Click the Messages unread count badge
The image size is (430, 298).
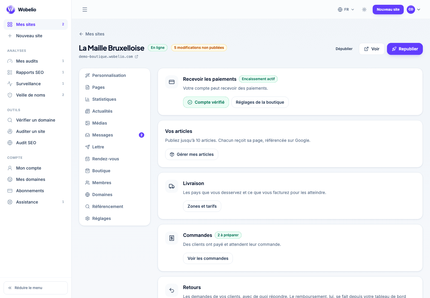coord(142,135)
